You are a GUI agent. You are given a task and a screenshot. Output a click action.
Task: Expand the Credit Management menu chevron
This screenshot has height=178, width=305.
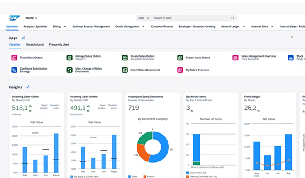click(x=143, y=26)
